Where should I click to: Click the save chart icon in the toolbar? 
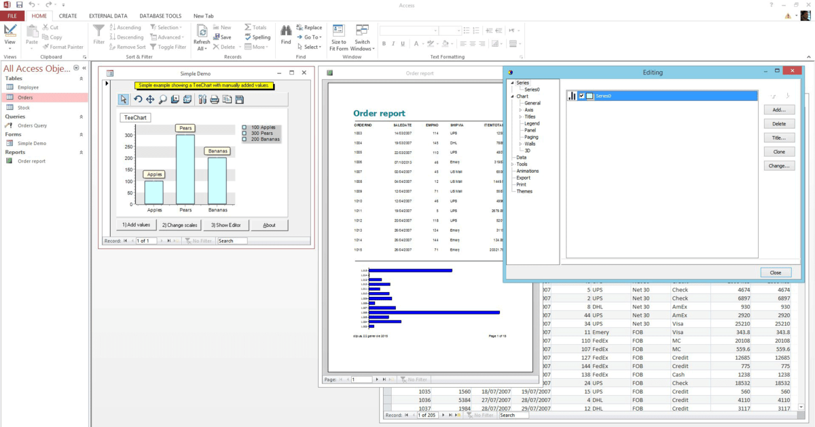coord(239,100)
